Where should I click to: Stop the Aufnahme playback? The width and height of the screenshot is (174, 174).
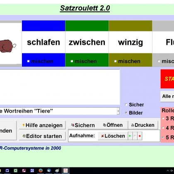point(135,136)
